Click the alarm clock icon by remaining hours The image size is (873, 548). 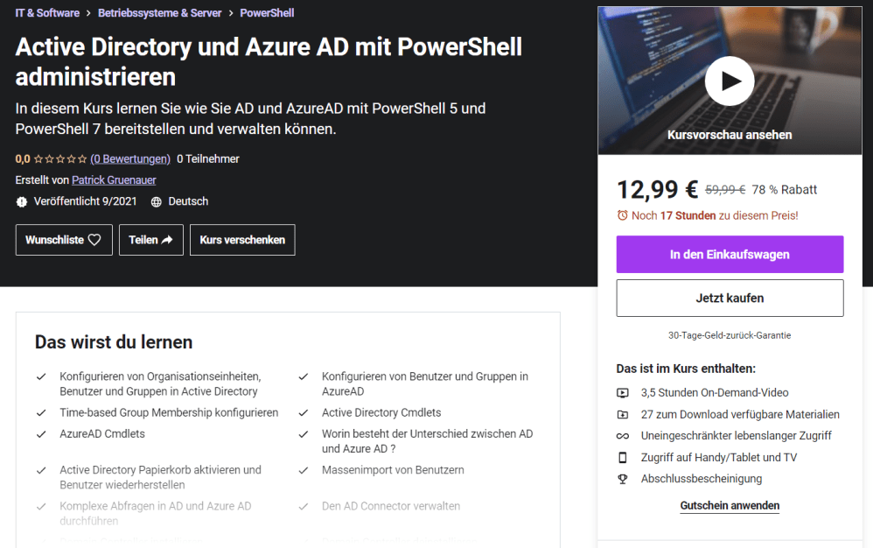pyautogui.click(x=622, y=215)
